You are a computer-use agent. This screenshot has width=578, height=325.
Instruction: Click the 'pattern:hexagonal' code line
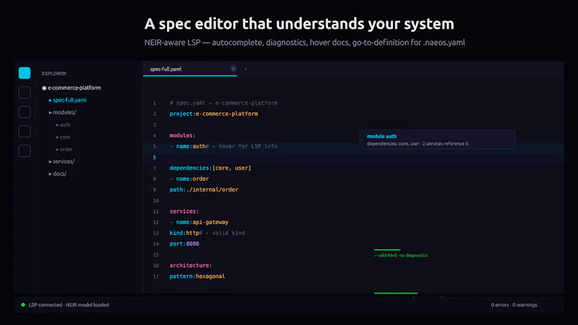(x=197, y=276)
